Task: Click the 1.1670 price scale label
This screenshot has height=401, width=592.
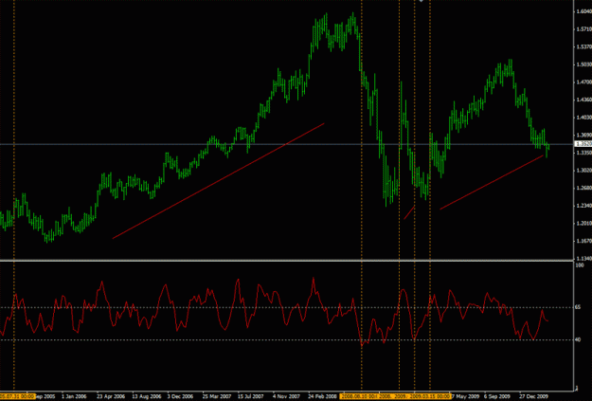Action: (583, 241)
